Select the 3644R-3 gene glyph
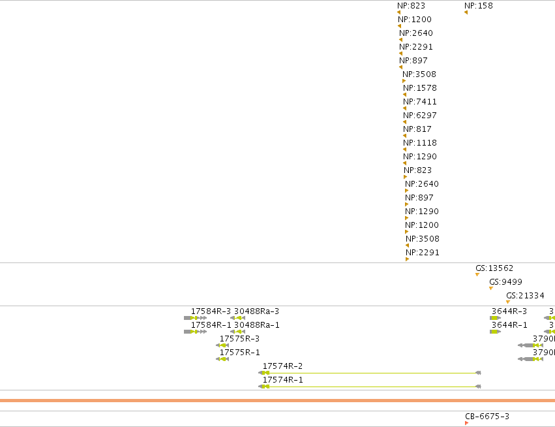The height and width of the screenshot is (427, 555). pos(495,318)
